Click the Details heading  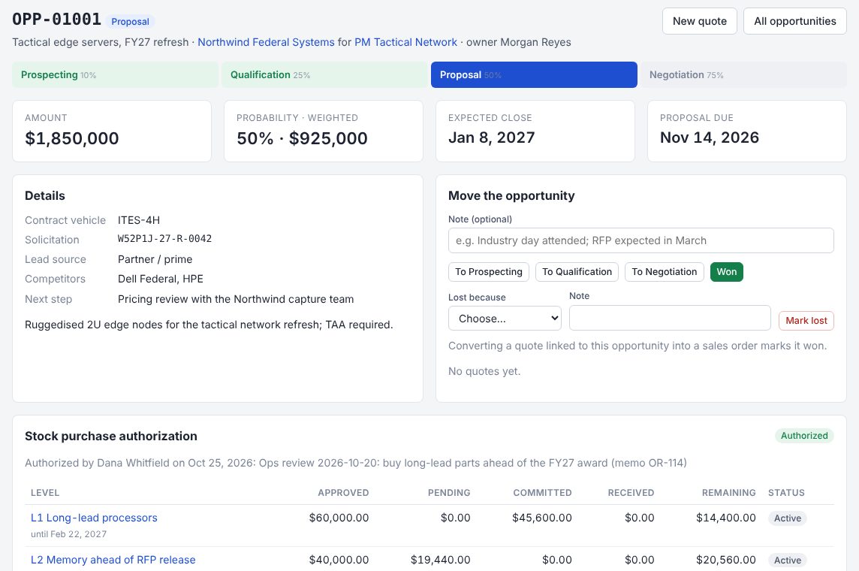(x=45, y=195)
